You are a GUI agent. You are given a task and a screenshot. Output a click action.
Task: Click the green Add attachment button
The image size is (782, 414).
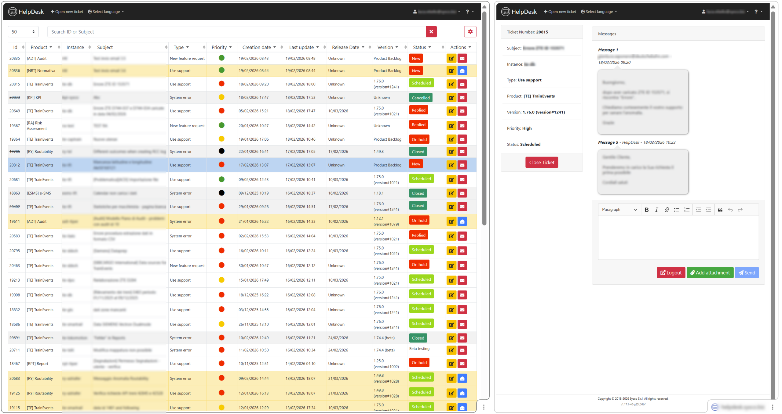click(710, 273)
